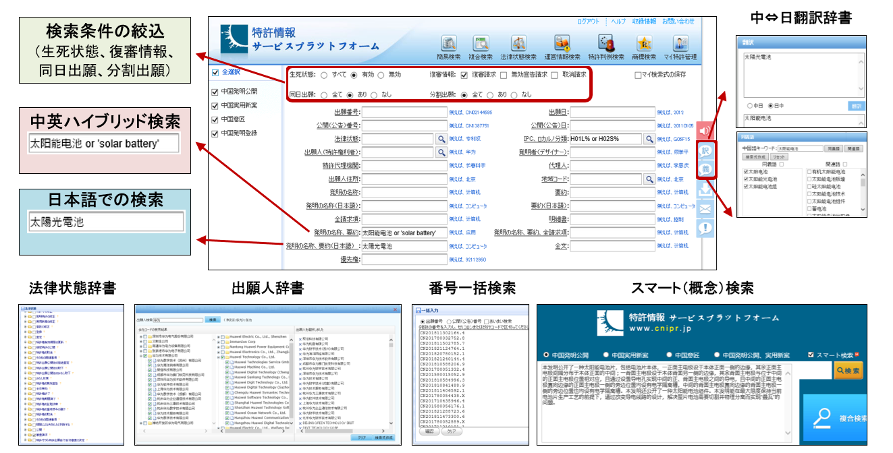Viewport: 893px width, 453px height.
Task: Click the orange 検索 button in smart search
Action: tap(848, 370)
